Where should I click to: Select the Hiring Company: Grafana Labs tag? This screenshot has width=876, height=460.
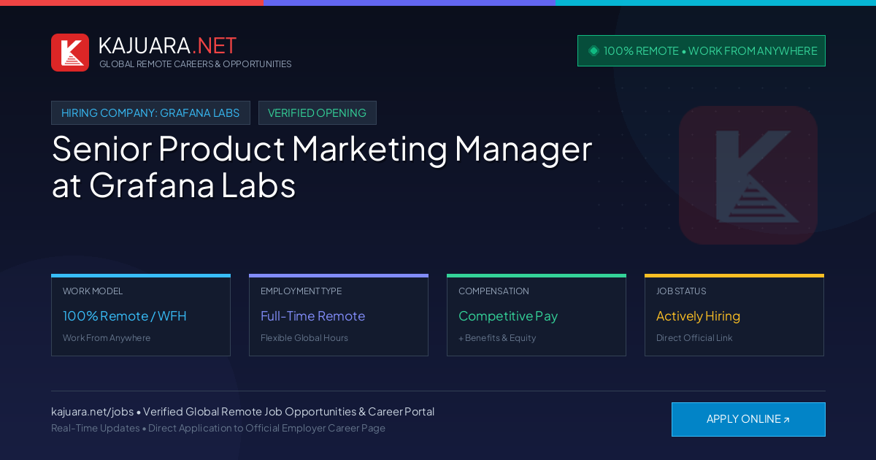click(x=150, y=113)
